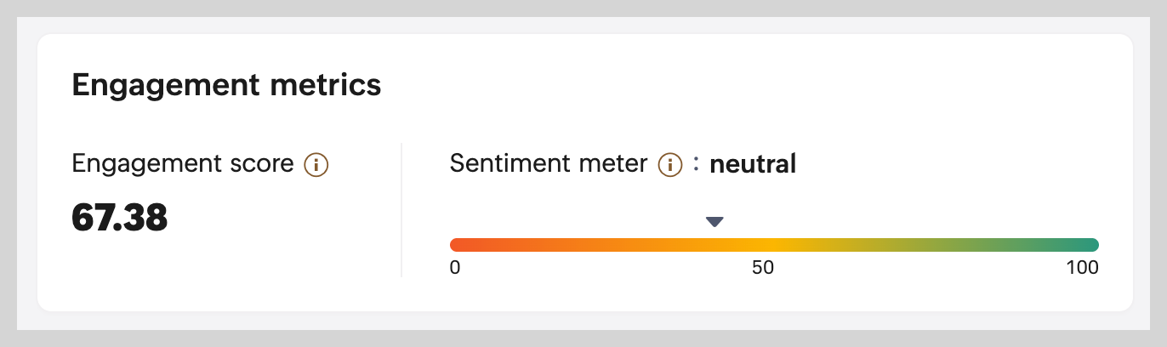Click the "Engagement metrics" heading
The height and width of the screenshot is (347, 1167).
pos(226,85)
